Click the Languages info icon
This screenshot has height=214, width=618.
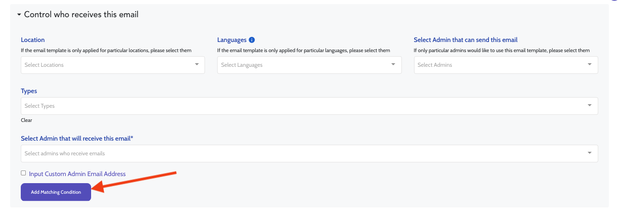(x=252, y=40)
